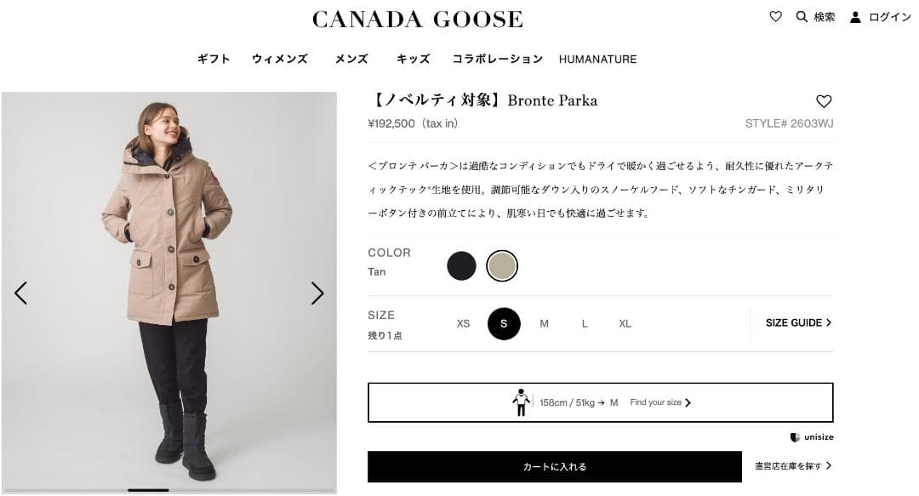Open the ウィメンズ menu
Screen dimensions: 919x496
pos(280,59)
